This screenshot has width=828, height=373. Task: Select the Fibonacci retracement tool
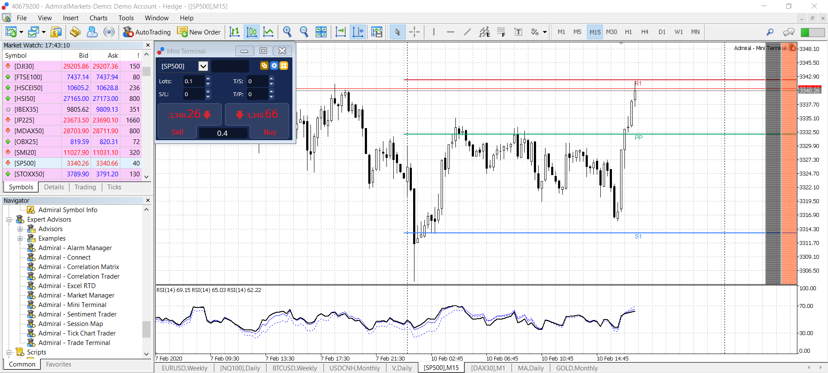point(501,32)
